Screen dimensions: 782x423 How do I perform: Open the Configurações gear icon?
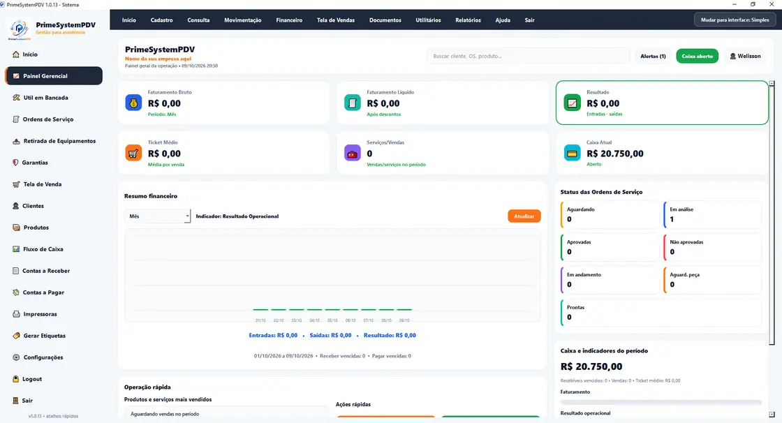click(x=16, y=357)
